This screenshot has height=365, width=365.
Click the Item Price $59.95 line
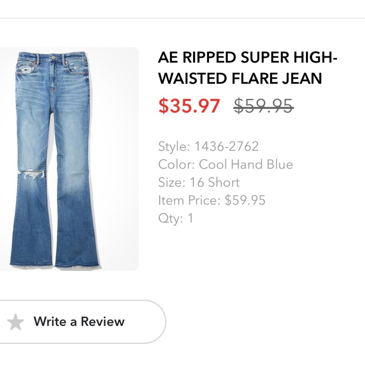[212, 200]
